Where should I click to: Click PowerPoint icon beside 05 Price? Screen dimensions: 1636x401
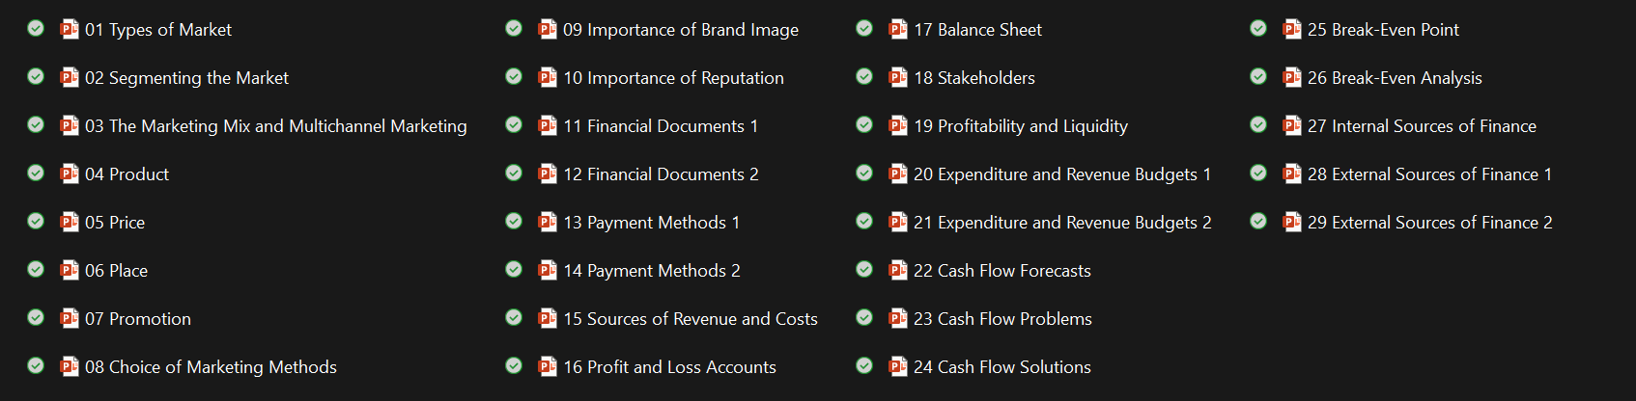click(70, 222)
